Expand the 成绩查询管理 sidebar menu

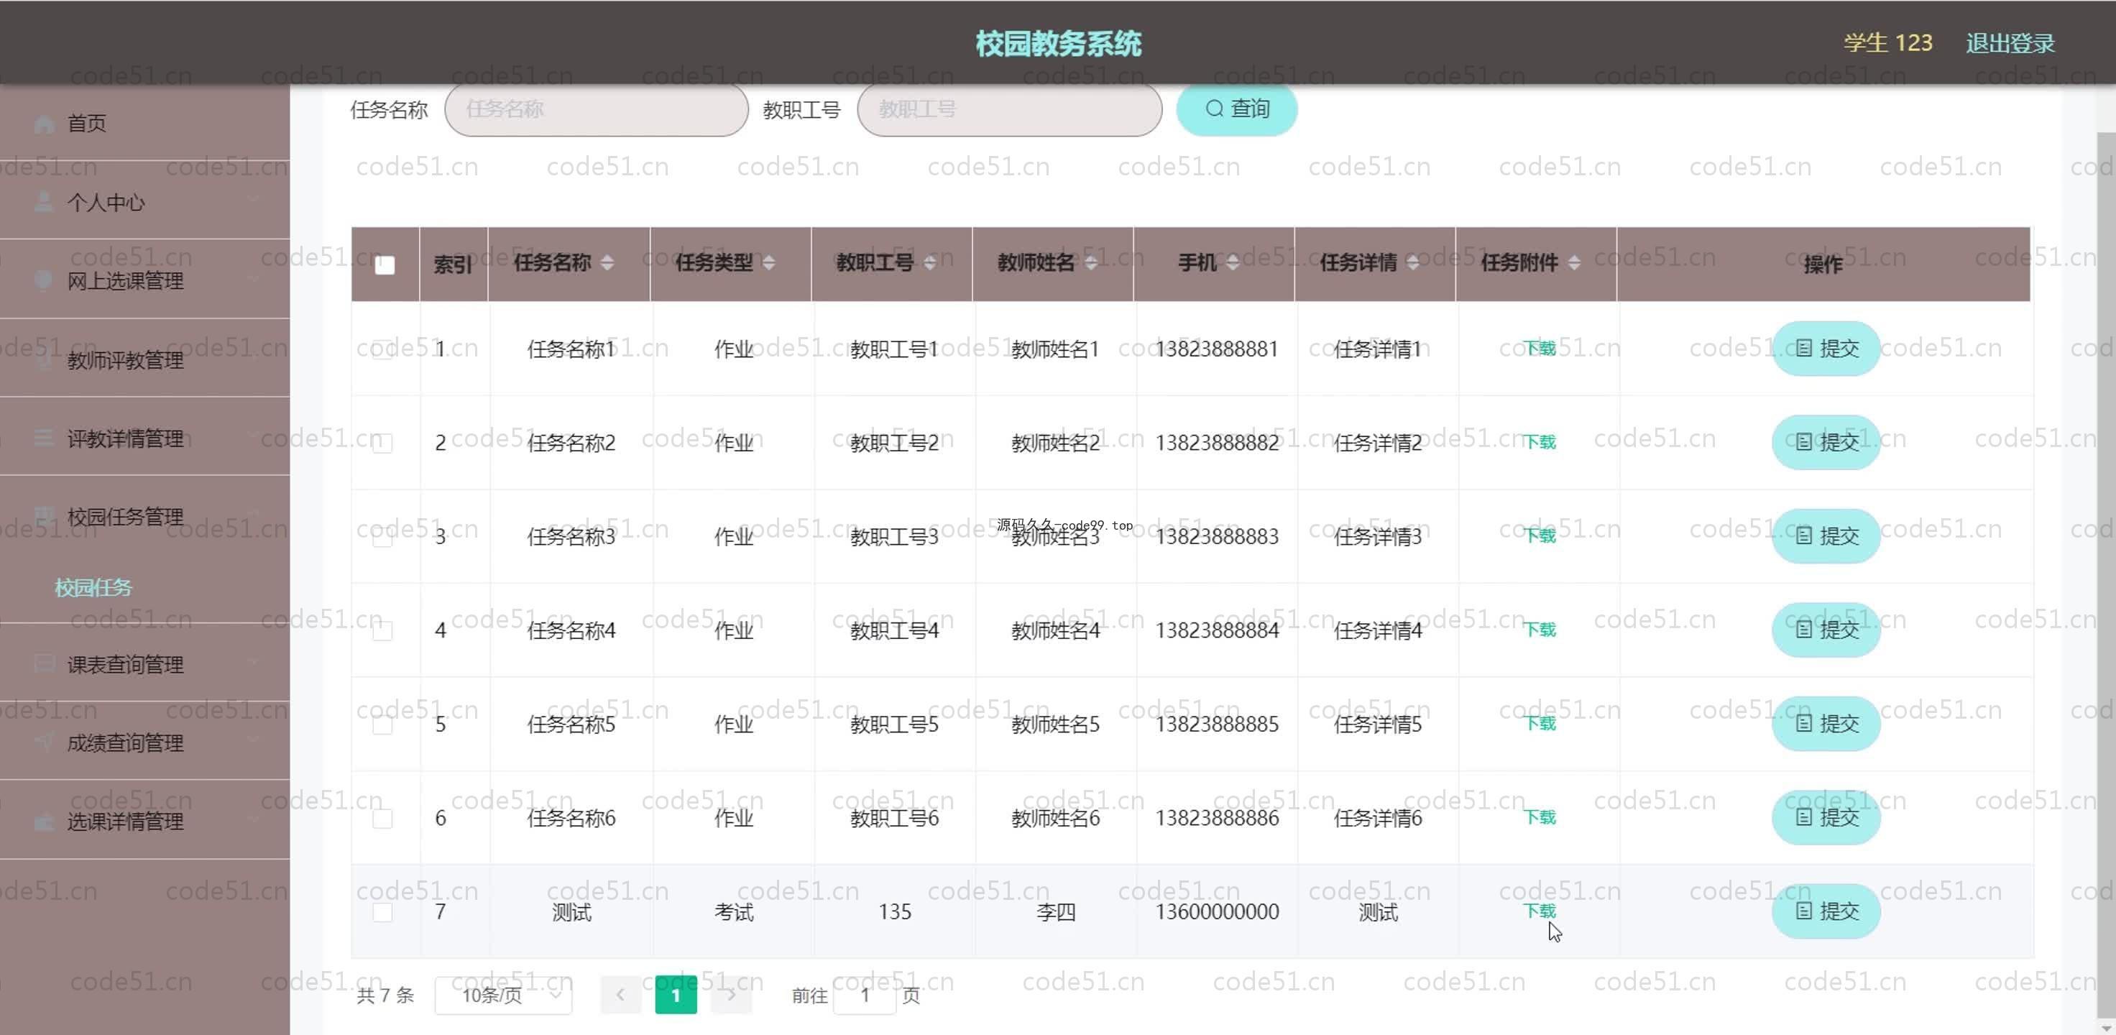(x=144, y=741)
